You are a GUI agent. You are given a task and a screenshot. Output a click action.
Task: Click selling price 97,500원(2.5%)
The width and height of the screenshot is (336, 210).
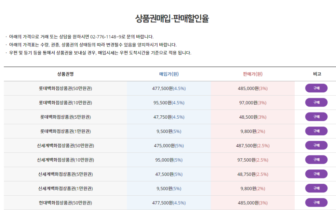click(253, 160)
